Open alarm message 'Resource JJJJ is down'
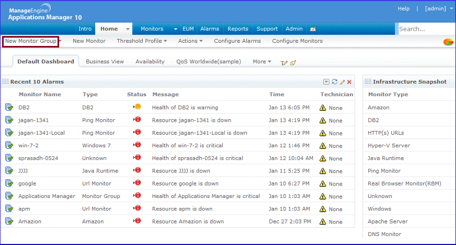456x245 pixels. coord(181,171)
